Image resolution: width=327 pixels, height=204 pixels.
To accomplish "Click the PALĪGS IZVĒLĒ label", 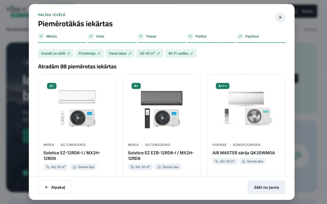I will pyautogui.click(x=52, y=15).
